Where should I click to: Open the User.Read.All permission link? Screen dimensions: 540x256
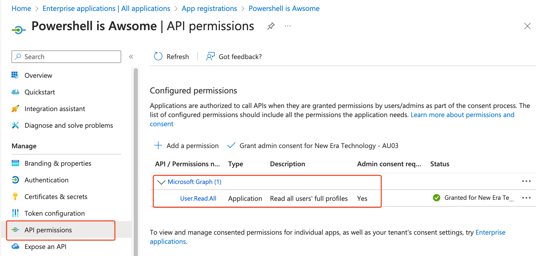[198, 199]
